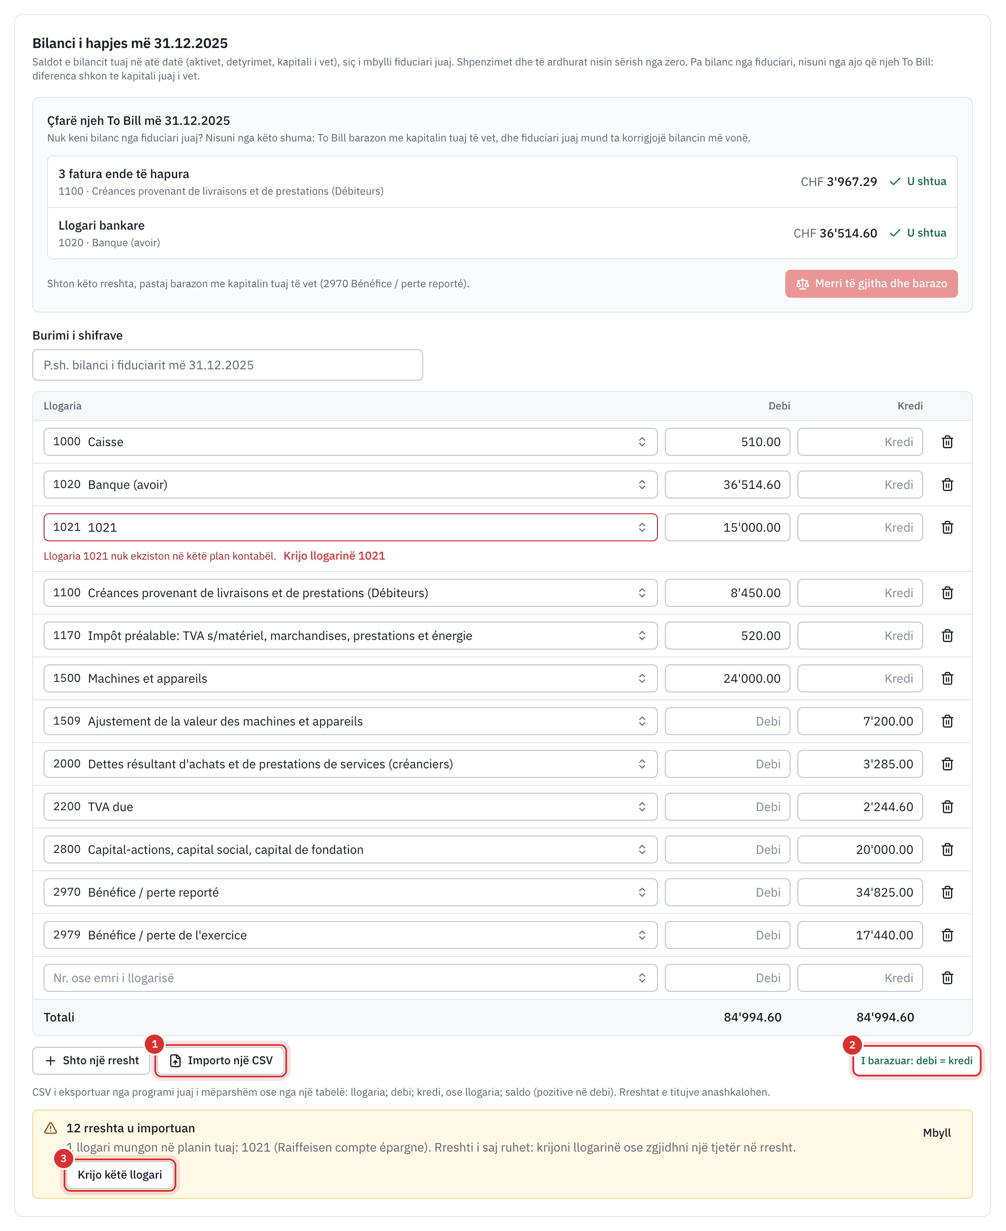Delete the 2970 Bénéfice reporté row
This screenshot has height=1231, width=1006.
pos(947,893)
